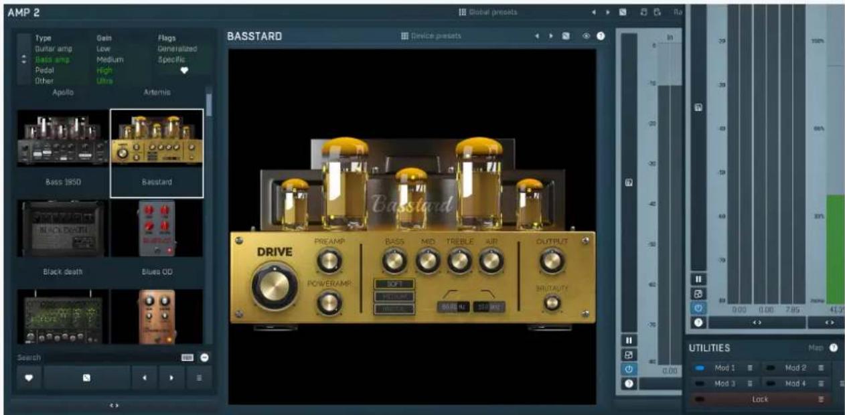845x415 pixels.
Task: Go to previous device in browser
Action: pyautogui.click(x=144, y=378)
